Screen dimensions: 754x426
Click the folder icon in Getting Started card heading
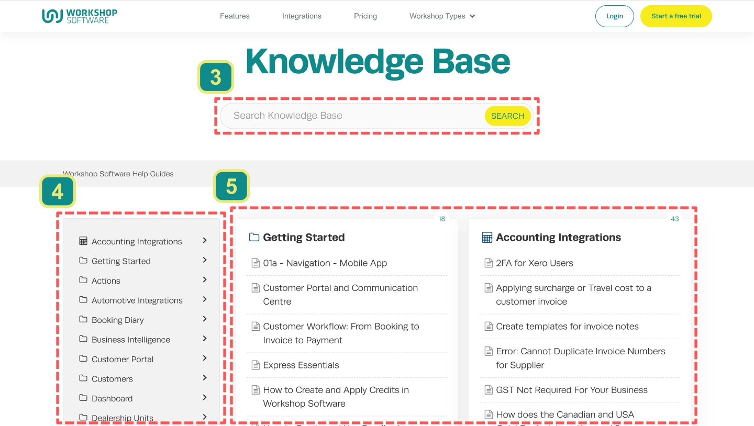coord(254,237)
